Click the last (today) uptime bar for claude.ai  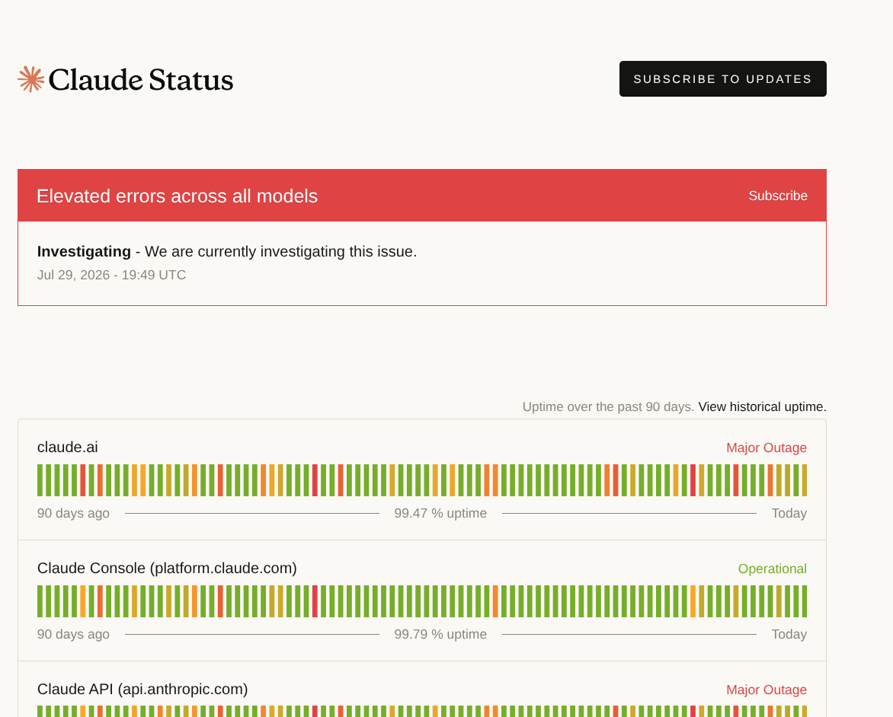point(804,480)
